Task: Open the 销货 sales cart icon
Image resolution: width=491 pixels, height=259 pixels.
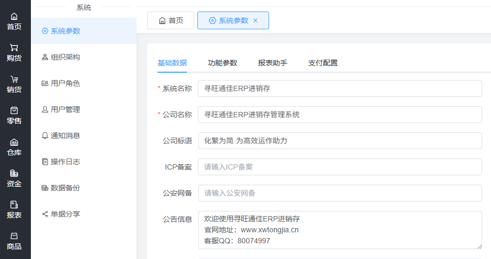Action: (14, 79)
